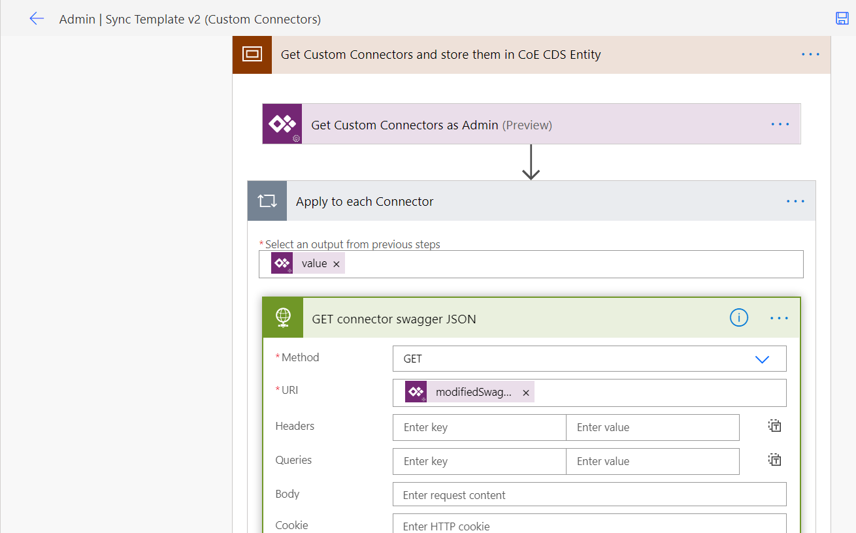Click the Power Platform for Admins connector icon

(282, 123)
